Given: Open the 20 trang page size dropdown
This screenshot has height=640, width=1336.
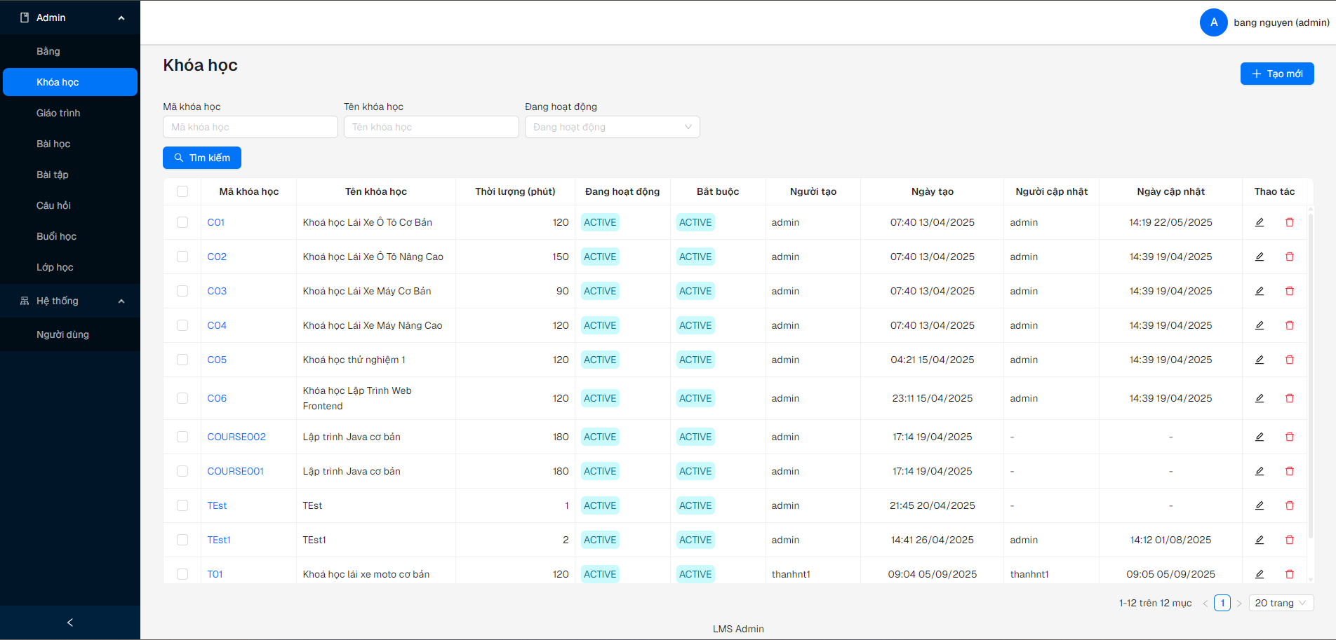Looking at the screenshot, I should point(1281,603).
